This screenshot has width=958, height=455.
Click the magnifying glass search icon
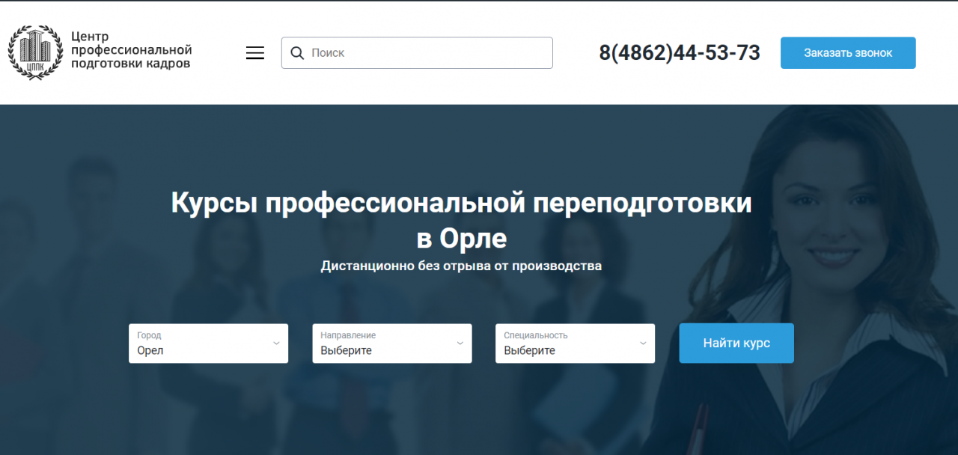297,52
